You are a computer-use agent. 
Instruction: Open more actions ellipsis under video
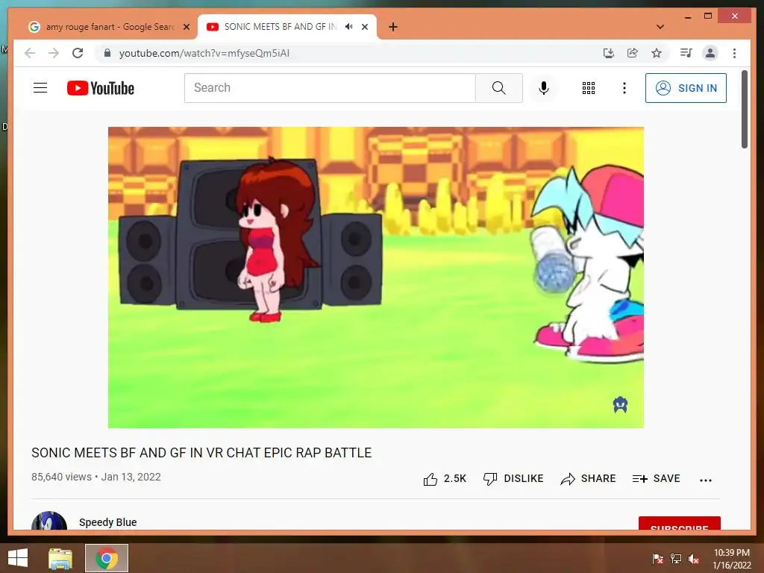point(706,480)
